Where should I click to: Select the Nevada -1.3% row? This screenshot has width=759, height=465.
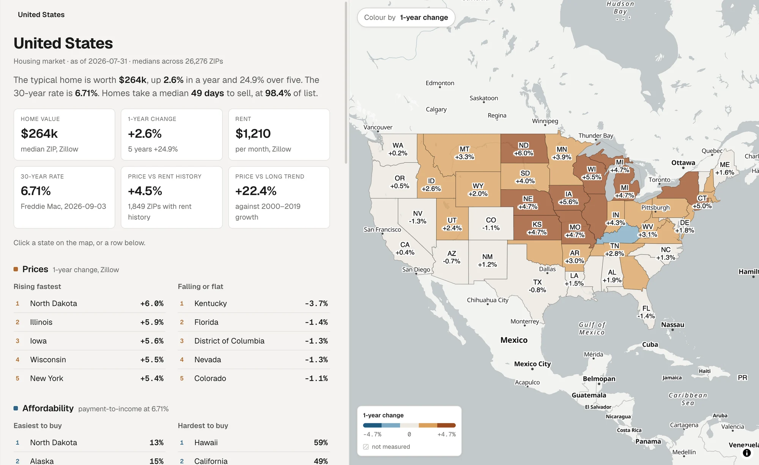[x=254, y=360]
